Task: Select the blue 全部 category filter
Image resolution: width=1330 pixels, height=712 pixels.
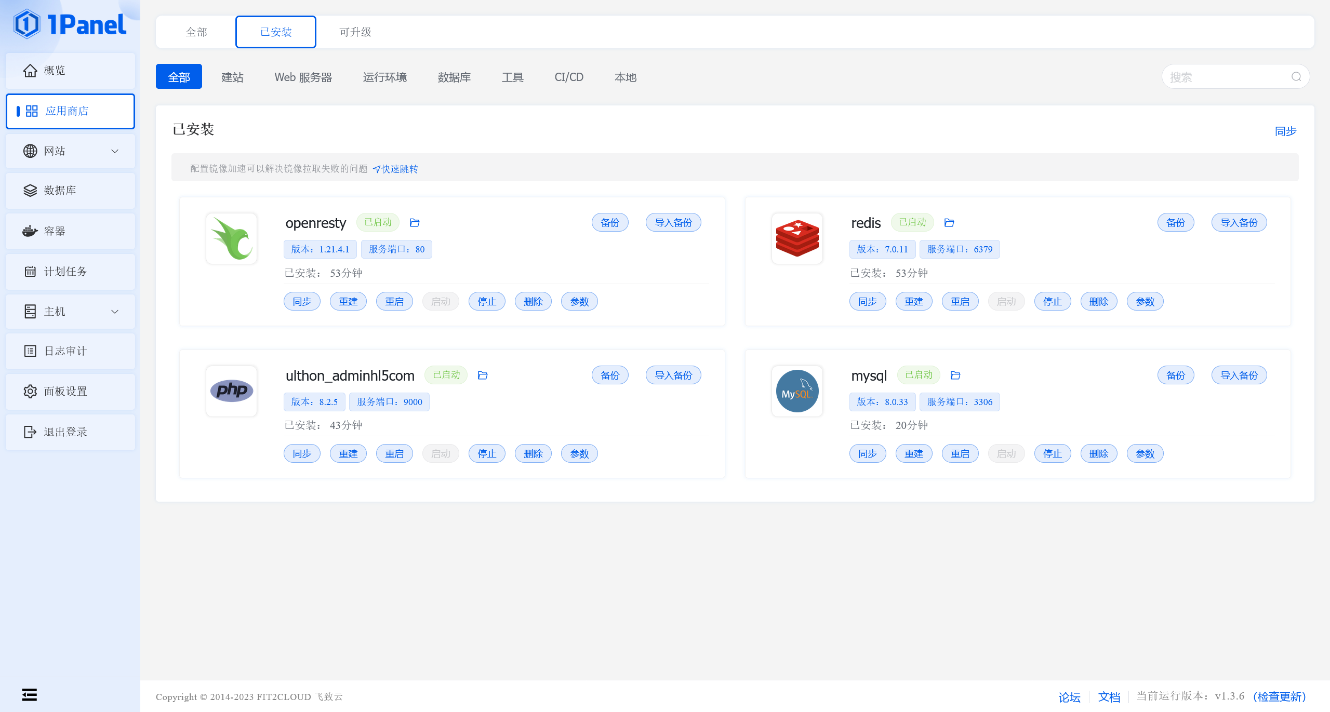Action: (x=179, y=77)
